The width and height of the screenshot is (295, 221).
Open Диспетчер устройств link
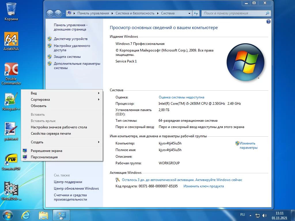pyautogui.click(x=71, y=39)
